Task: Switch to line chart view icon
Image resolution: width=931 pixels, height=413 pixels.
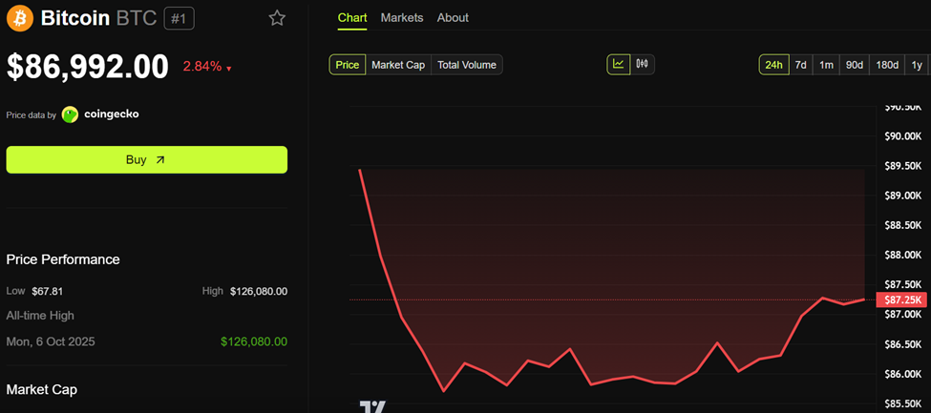Action: [x=619, y=64]
